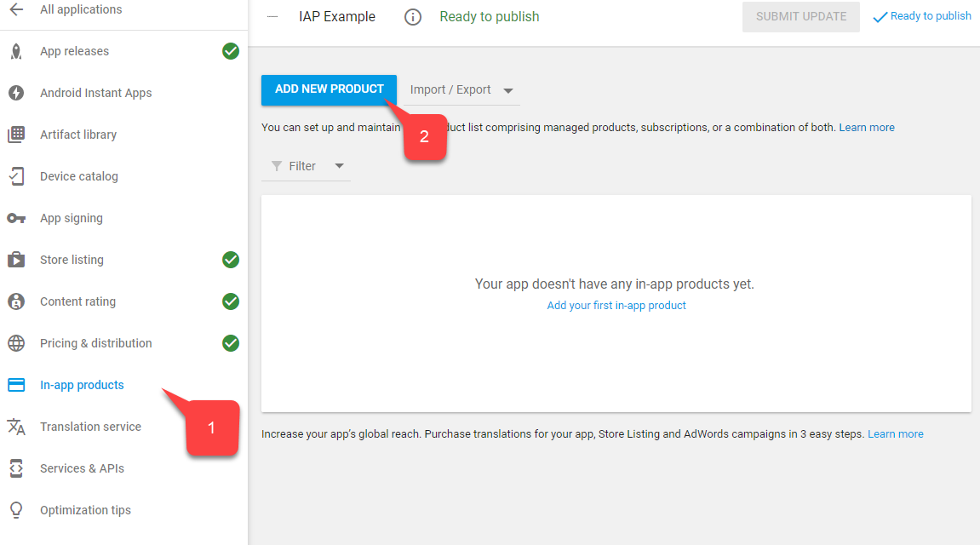Screen dimensions: 980x545
Task: Click the info icon next to IAP Example
Action: (x=412, y=16)
